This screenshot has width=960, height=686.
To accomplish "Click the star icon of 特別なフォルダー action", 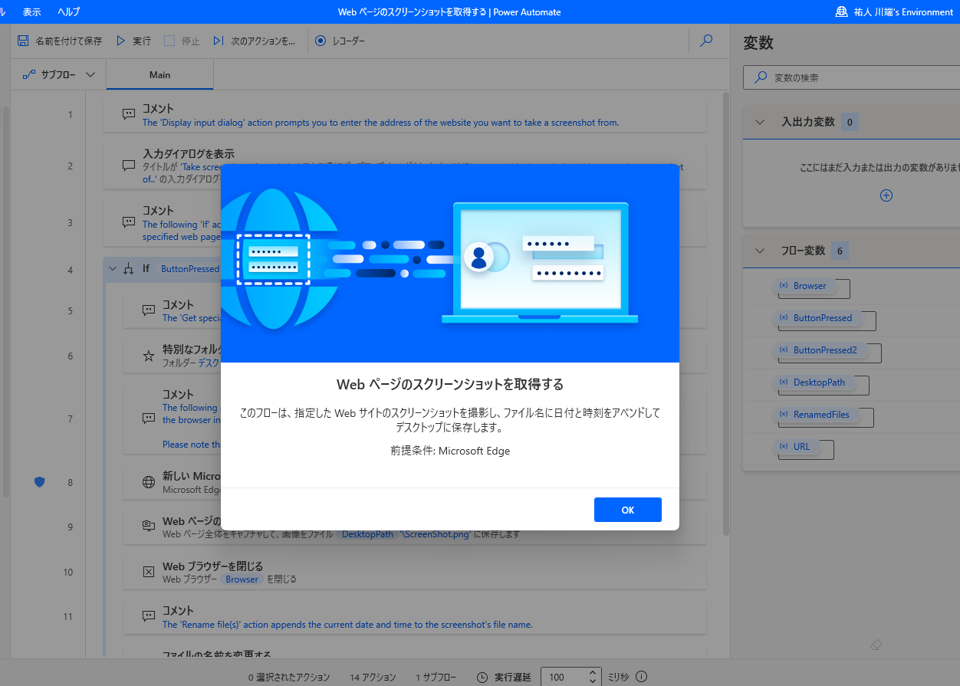I will click(149, 356).
